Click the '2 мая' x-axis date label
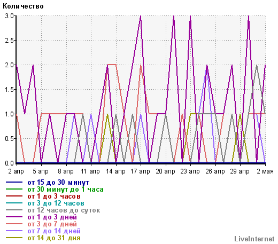Screen dimensions: 278x244 265,171
